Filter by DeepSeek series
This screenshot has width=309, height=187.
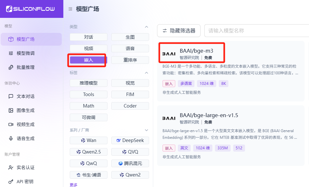130,140
